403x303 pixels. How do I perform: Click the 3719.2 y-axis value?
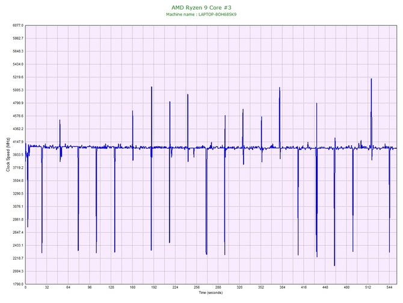click(x=18, y=167)
